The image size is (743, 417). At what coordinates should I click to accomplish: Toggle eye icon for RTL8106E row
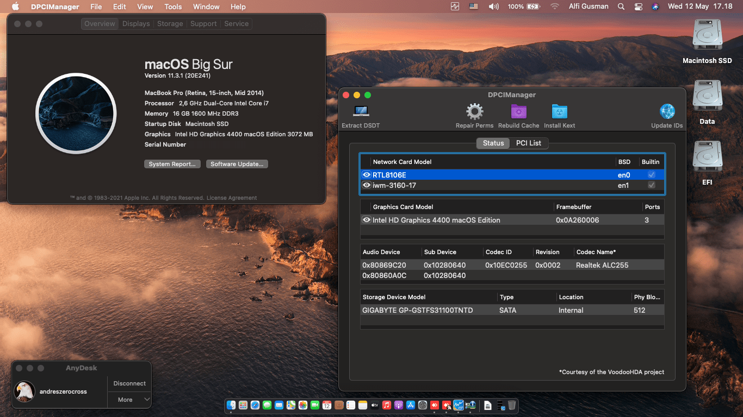366,175
